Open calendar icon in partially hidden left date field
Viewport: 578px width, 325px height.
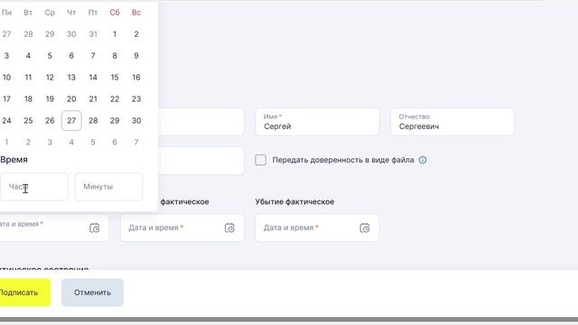(x=95, y=228)
